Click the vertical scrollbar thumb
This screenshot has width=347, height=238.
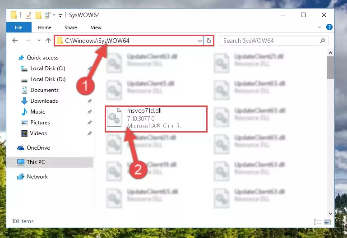[x=330, y=68]
